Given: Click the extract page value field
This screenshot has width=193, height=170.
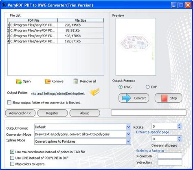Looking at the screenshot, I should [x=164, y=139].
